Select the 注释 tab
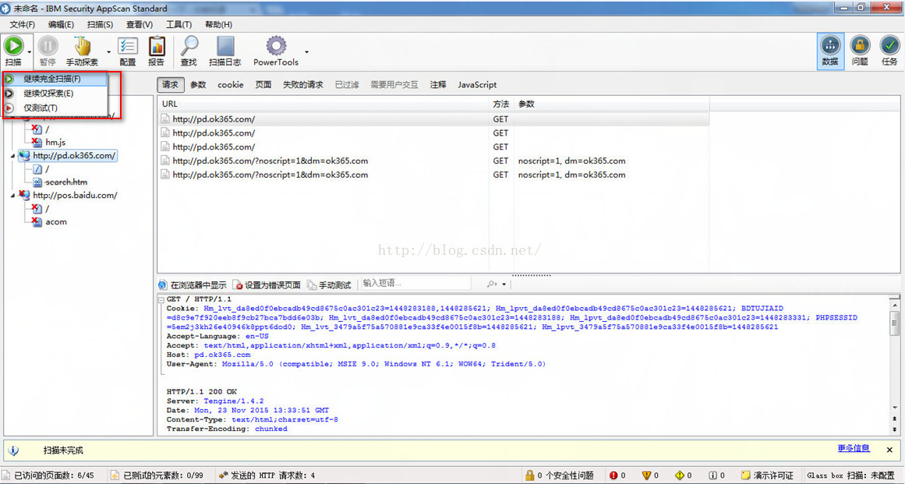This screenshot has width=905, height=484. tap(438, 84)
